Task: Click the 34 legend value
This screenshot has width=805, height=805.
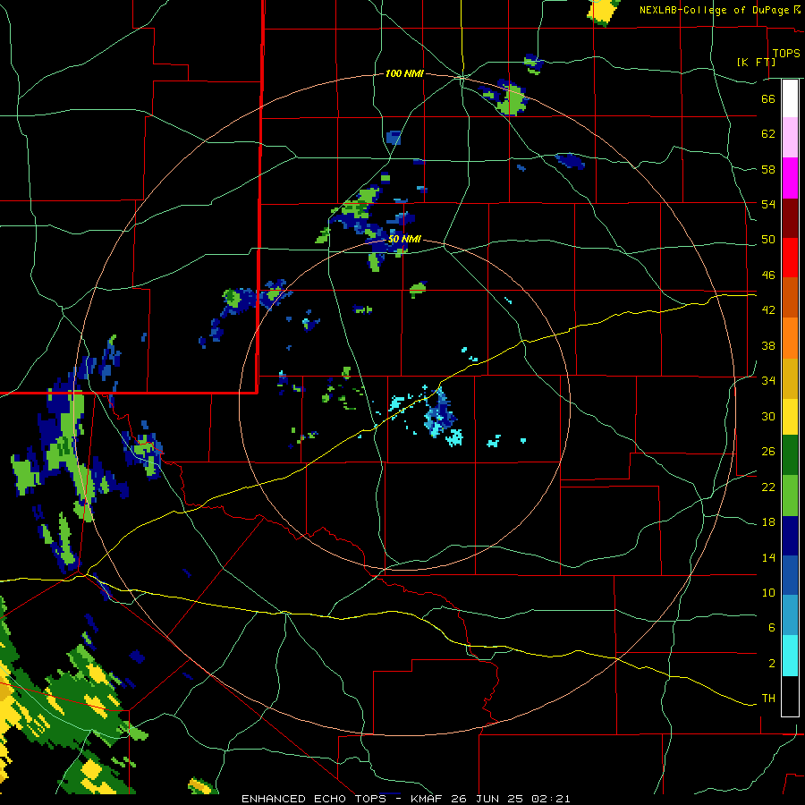Action: point(768,381)
